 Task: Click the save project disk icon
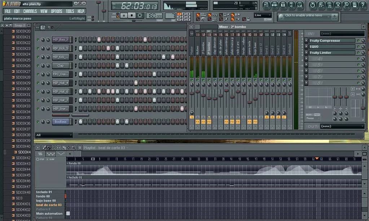329,5
